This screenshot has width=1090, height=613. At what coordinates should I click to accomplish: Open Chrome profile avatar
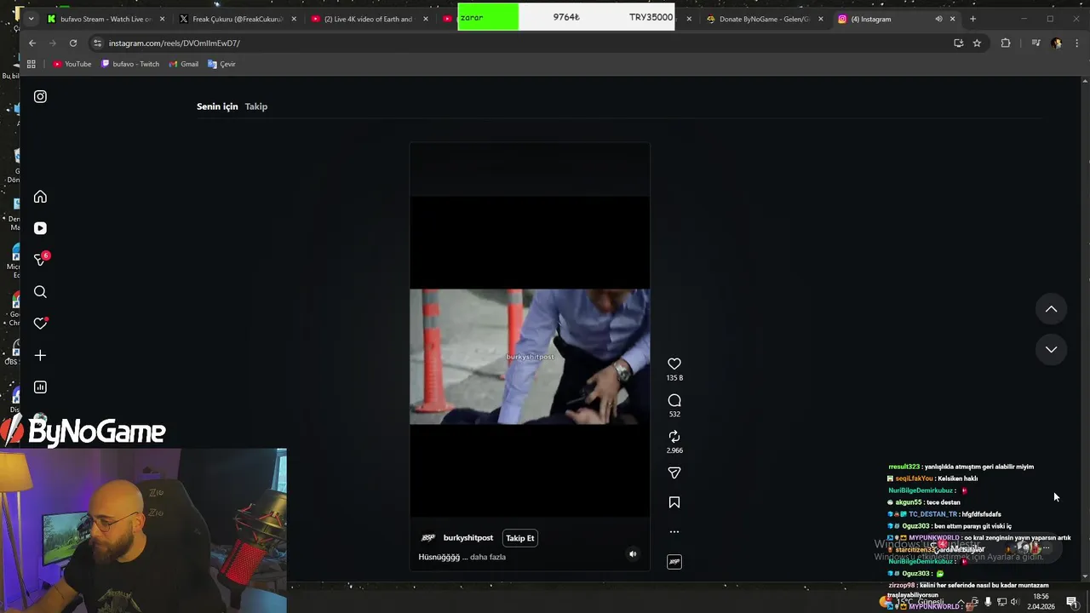coord(1057,43)
